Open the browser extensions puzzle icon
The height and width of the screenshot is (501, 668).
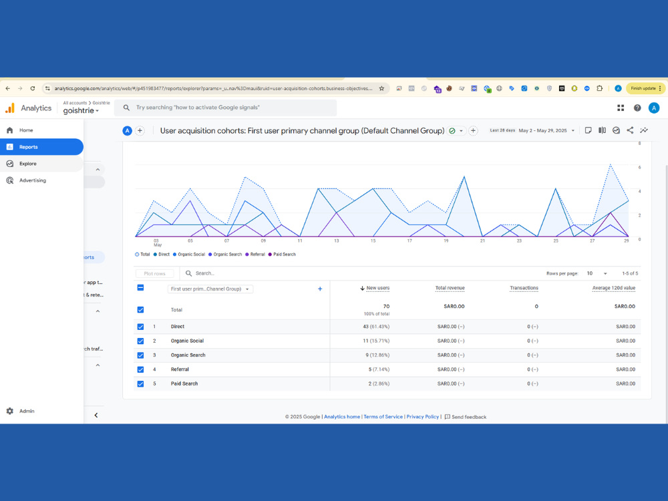coord(599,89)
